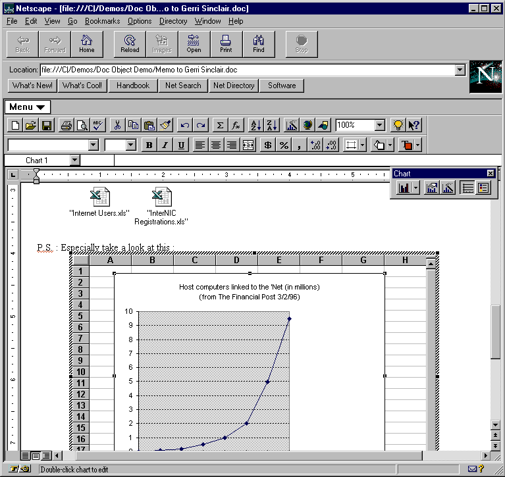Click the Format Painter brush icon
Screen dimensions: 505x477
(x=165, y=125)
